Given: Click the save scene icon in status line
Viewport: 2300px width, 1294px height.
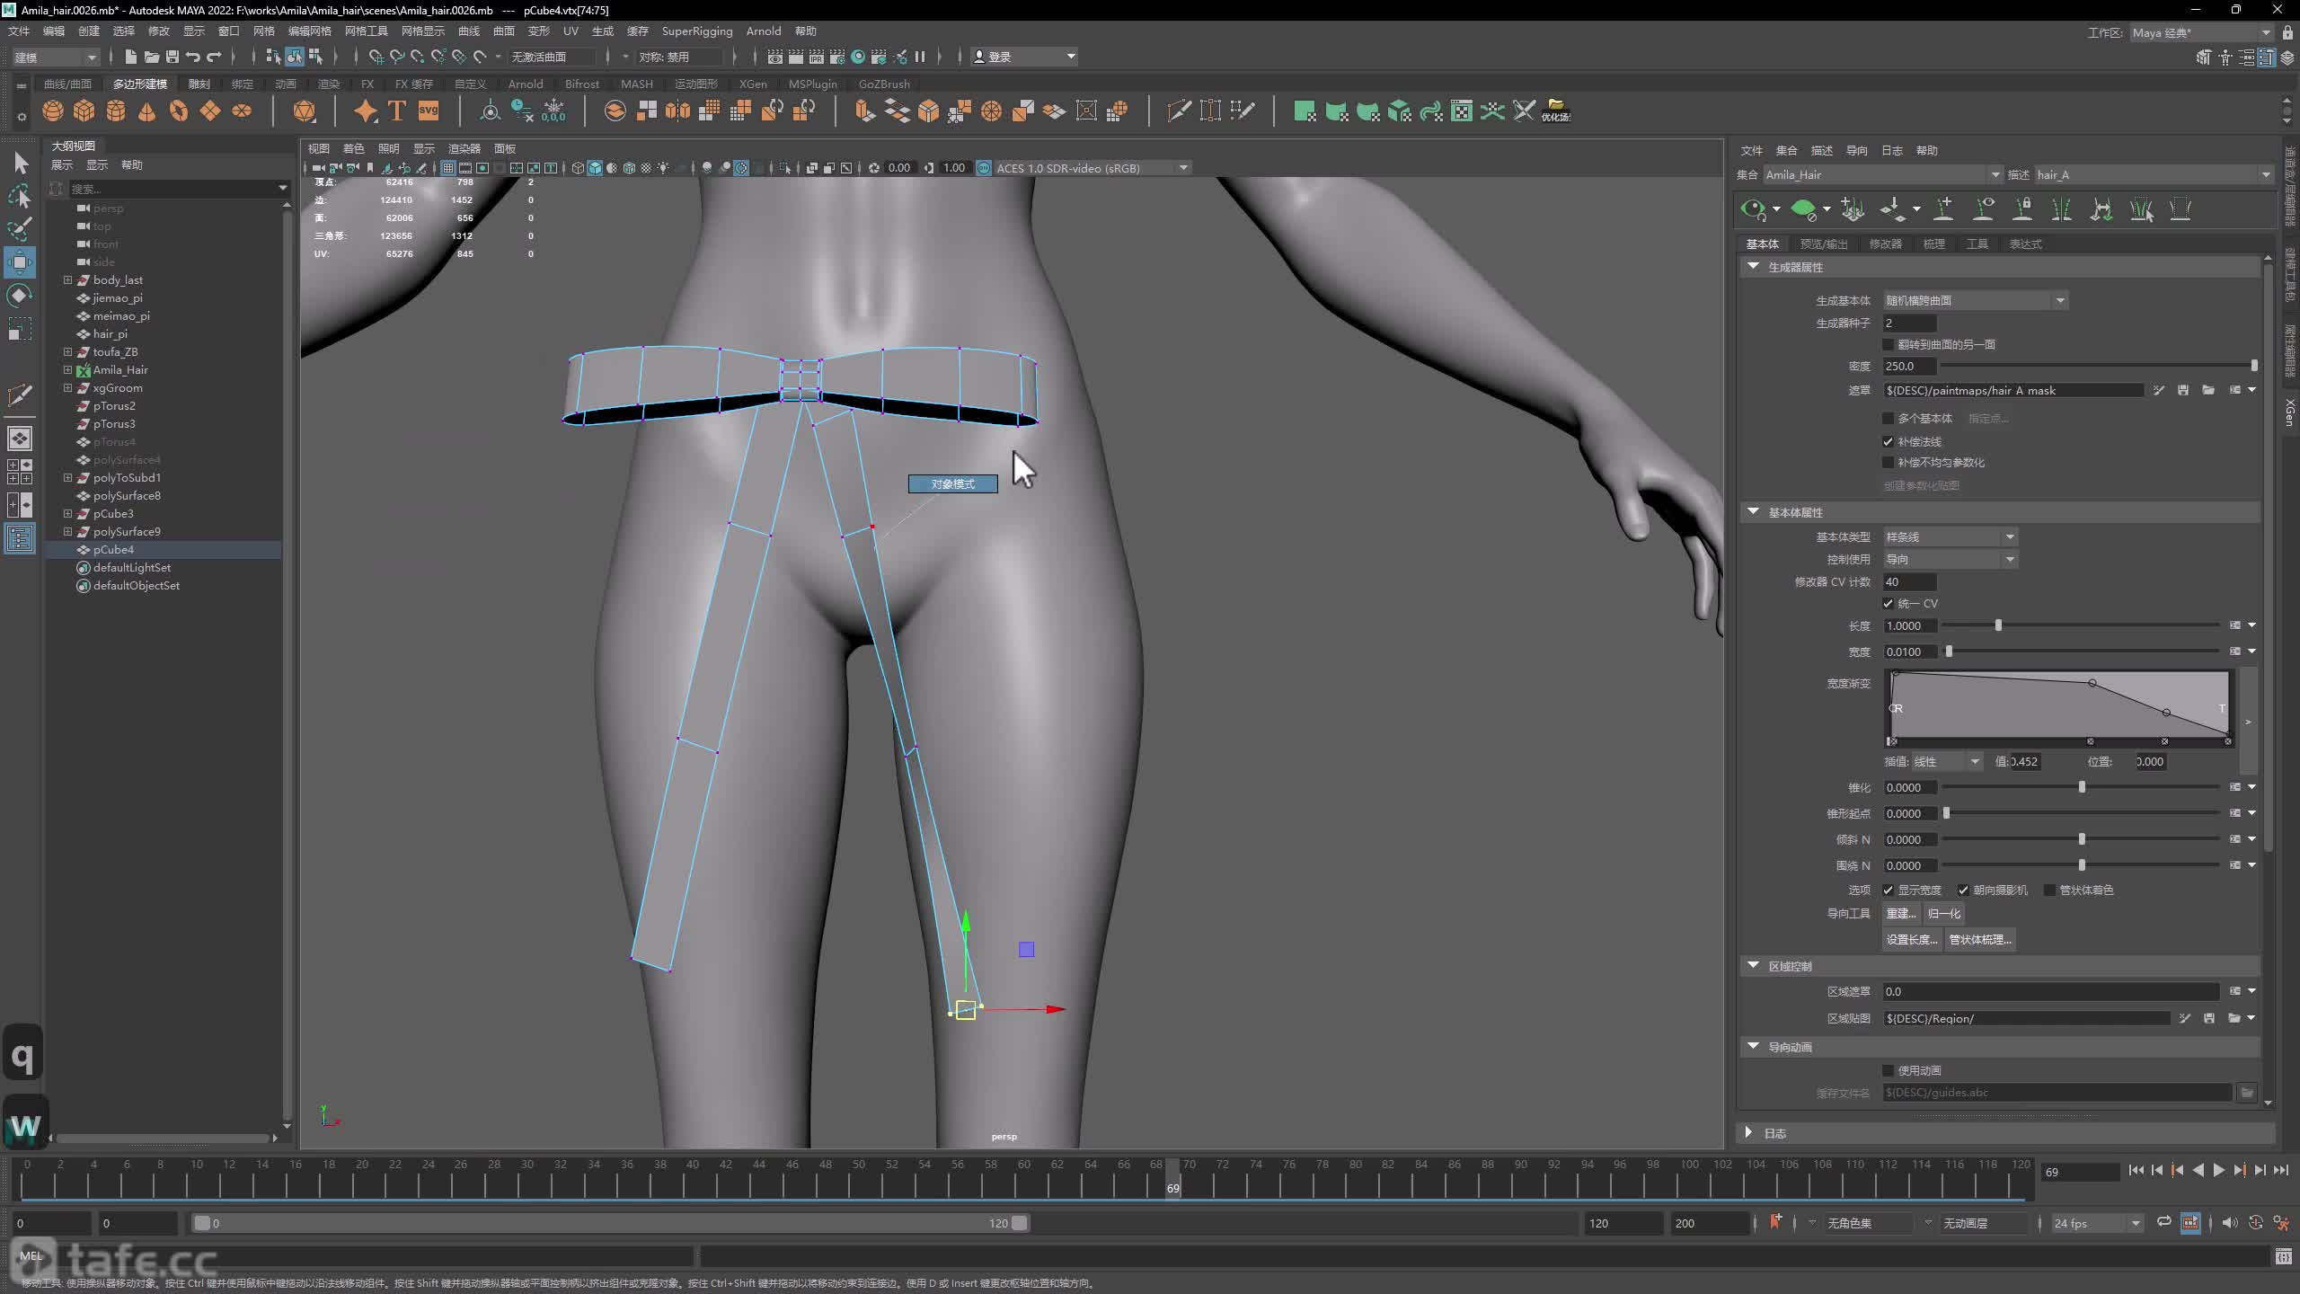Looking at the screenshot, I should pyautogui.click(x=172, y=57).
